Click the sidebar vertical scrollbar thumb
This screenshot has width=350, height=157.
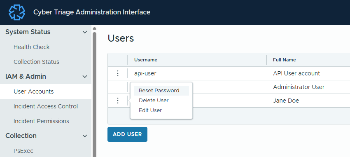(94, 94)
